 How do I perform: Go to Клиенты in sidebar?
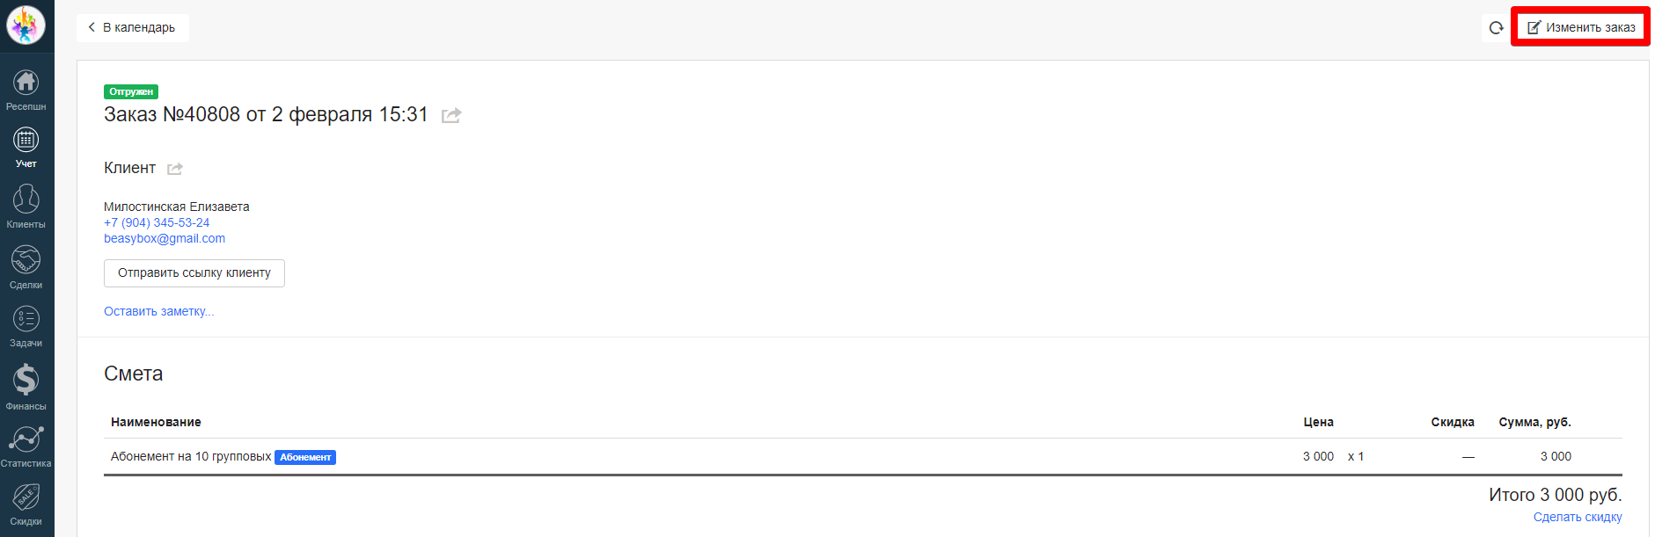coord(26,206)
